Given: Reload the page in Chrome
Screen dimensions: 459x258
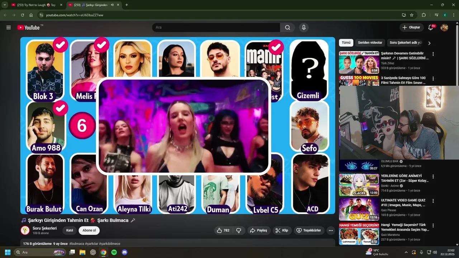Looking at the screenshot, I should click(22, 15).
